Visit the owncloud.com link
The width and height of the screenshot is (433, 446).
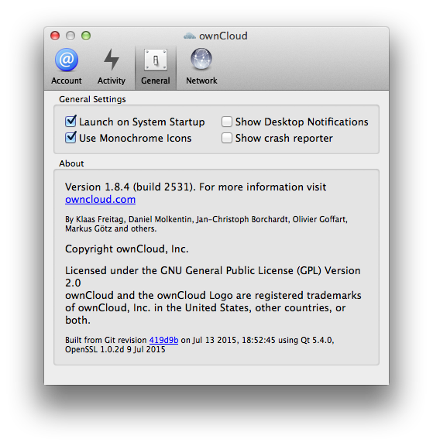(x=100, y=200)
